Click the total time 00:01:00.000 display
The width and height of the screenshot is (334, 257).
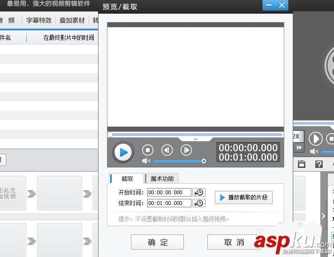click(248, 157)
